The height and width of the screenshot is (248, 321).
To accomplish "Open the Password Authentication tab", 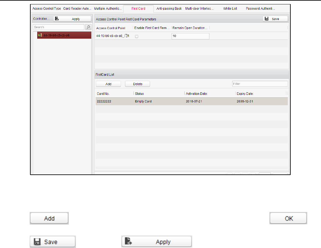I will coord(260,9).
